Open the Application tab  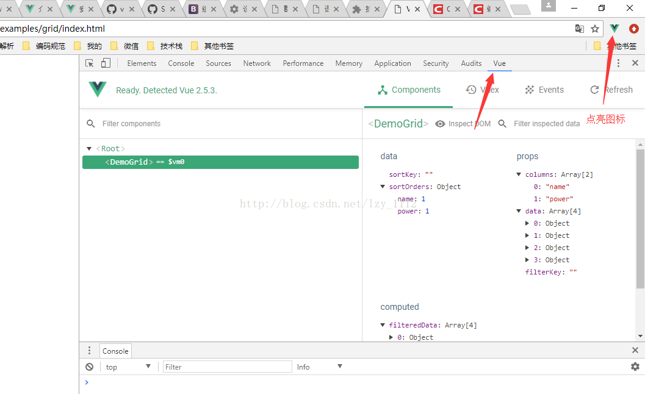click(x=392, y=63)
